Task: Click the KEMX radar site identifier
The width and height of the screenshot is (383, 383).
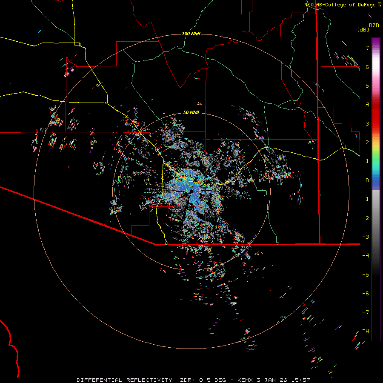Action: [x=245, y=380]
